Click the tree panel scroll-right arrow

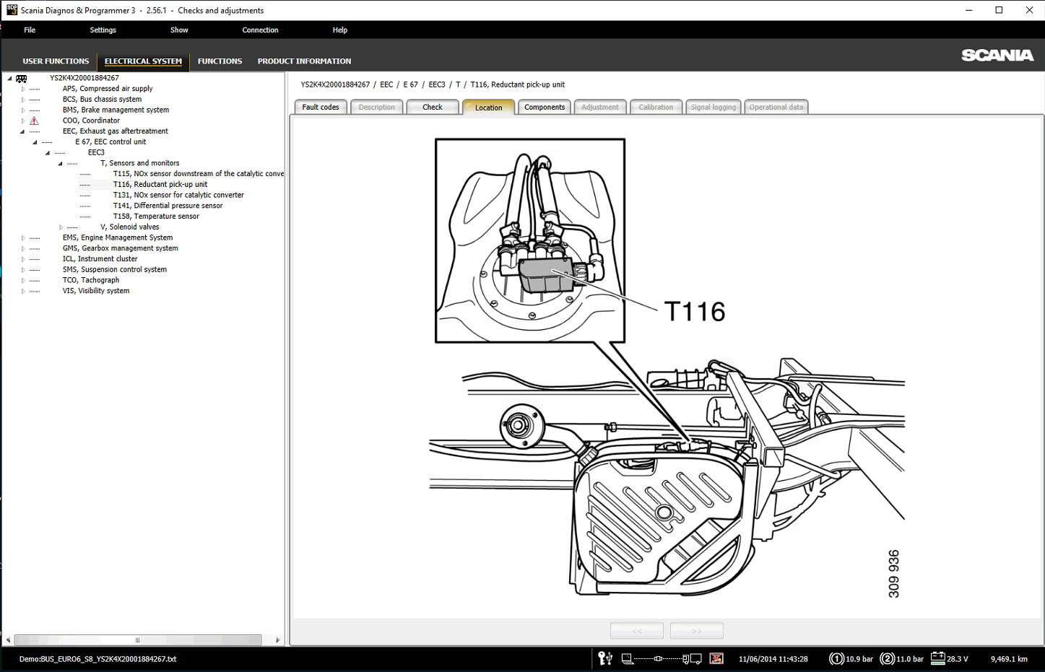point(277,640)
